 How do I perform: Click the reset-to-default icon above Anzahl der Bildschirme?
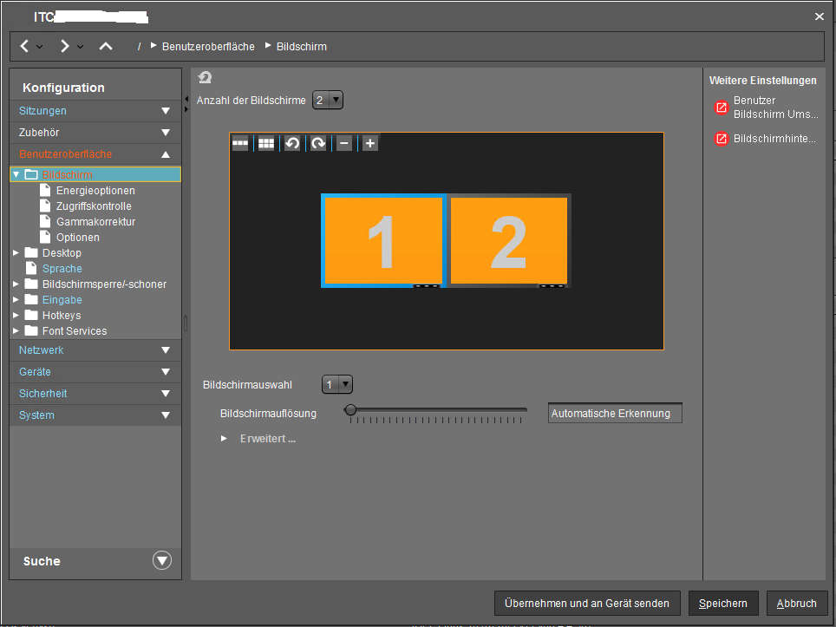pyautogui.click(x=205, y=78)
